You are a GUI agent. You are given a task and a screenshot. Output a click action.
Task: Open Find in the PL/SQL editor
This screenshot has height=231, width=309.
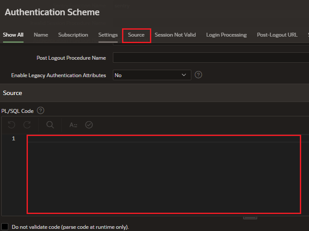[50, 125]
